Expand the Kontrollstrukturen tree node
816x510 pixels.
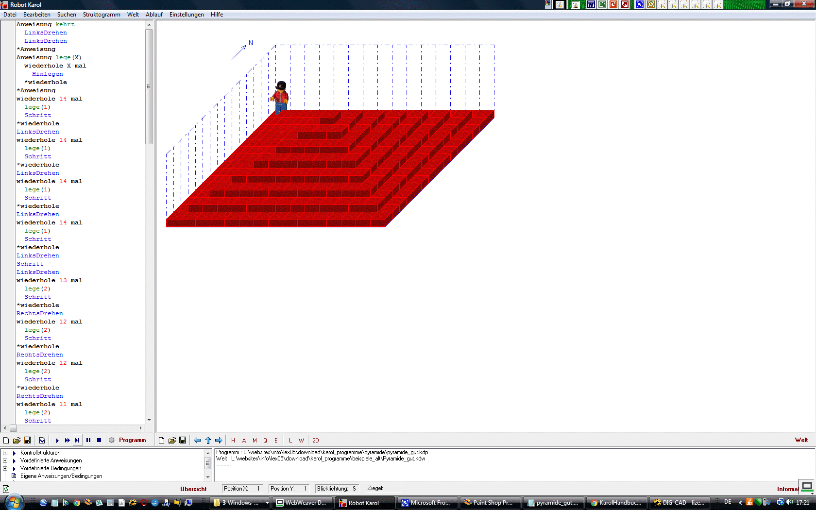(5, 453)
